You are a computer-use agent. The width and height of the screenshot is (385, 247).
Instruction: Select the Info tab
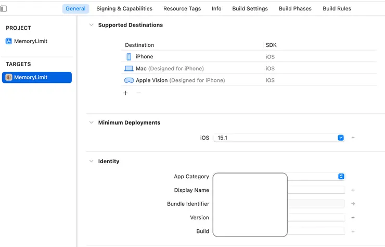pyautogui.click(x=216, y=9)
